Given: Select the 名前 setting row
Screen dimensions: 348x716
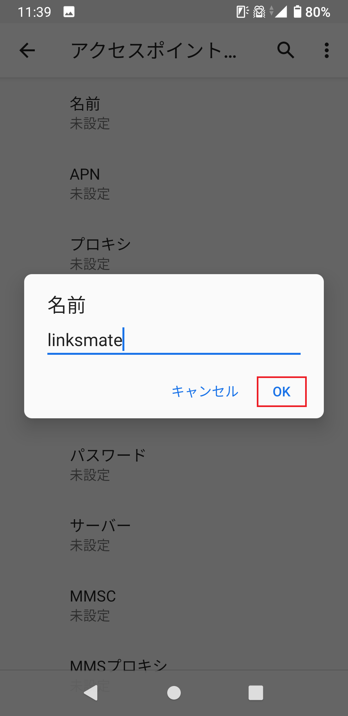Looking at the screenshot, I should coord(174,113).
